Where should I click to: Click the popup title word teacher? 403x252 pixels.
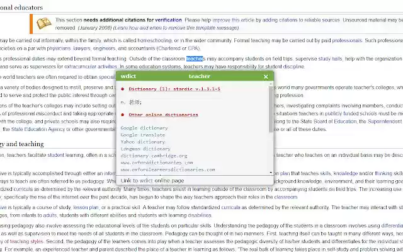pos(200,76)
